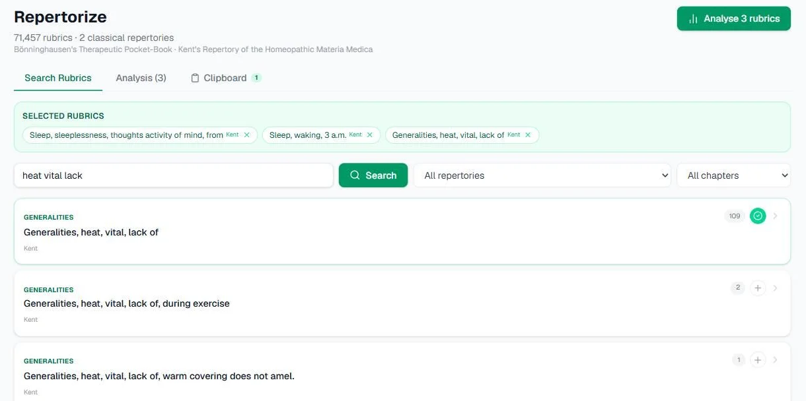Viewport: 806px width, 401px height.
Task: Click the SELECTED RUBRICS heading
Action: [63, 116]
